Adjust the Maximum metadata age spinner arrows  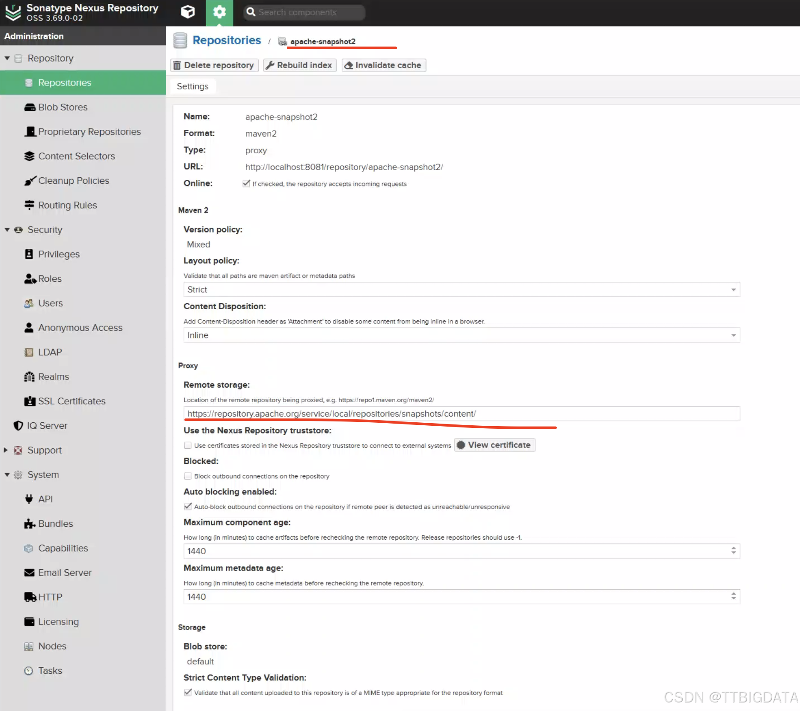(x=734, y=597)
